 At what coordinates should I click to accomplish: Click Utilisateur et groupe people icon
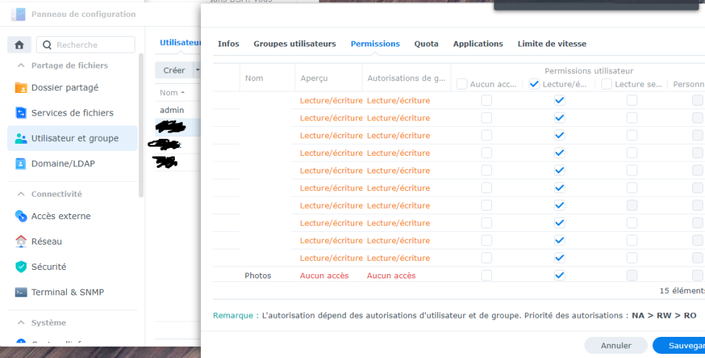pyautogui.click(x=20, y=138)
